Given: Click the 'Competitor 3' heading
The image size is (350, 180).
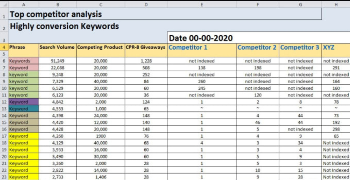Looking at the screenshot, I should tap(299, 47).
